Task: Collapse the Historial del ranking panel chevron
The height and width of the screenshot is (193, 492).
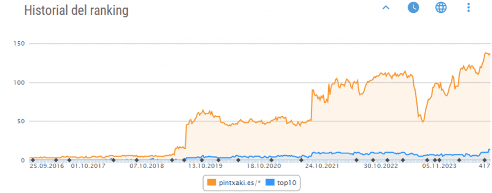Action: pos(385,8)
